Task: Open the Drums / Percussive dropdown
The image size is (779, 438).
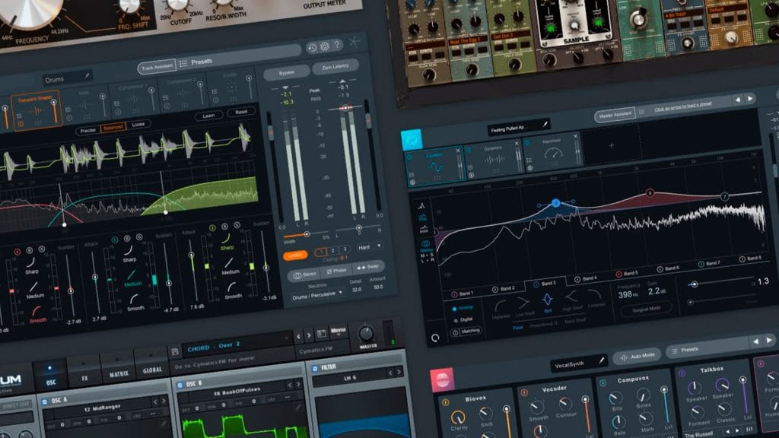Action: pyautogui.click(x=317, y=296)
